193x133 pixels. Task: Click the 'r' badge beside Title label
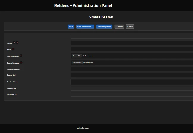13,49
